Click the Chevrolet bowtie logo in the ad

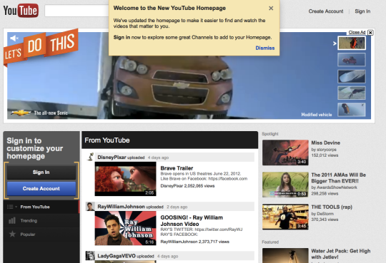click(x=21, y=113)
